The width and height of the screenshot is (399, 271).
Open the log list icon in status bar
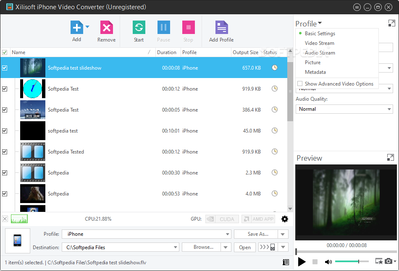[x=286, y=262]
